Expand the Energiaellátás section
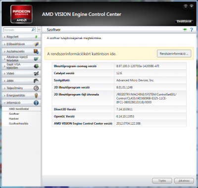Screen dimensions: 198x188 (x=21, y=95)
